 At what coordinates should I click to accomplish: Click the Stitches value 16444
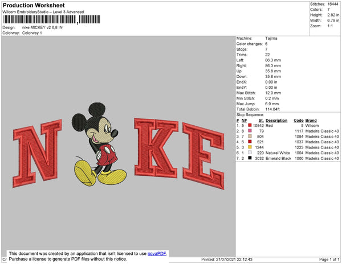tap(333, 4)
